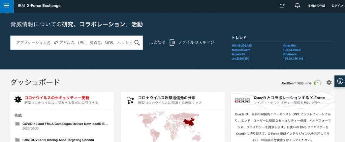Image resolution: width=345 pixels, height=142 pixels.
Task: Select ファイルのスキャン
Action: [x=196, y=42]
